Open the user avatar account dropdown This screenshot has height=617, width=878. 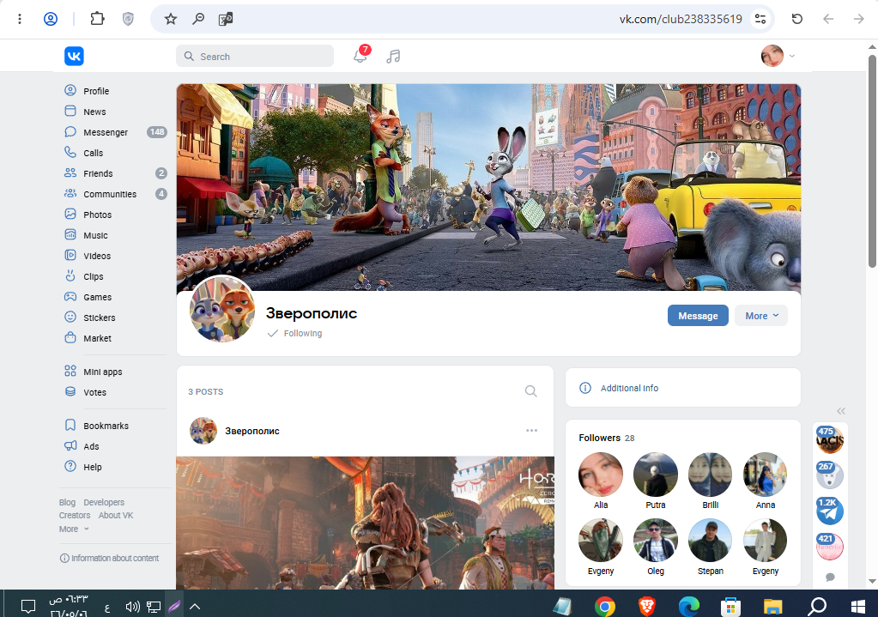pyautogui.click(x=778, y=56)
